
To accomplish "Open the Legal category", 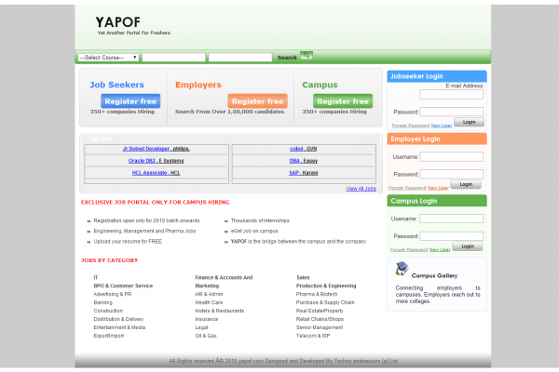I will 201,327.
